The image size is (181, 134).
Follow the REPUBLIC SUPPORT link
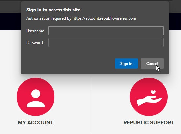149,122
